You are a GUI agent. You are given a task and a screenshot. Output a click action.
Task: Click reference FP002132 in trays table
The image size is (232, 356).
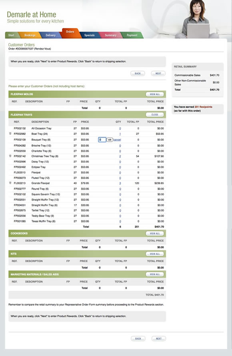point(20,128)
